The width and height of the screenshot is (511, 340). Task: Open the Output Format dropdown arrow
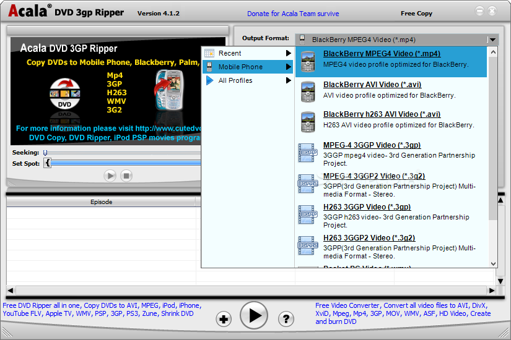click(x=492, y=40)
